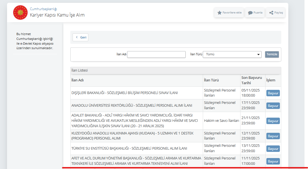
Task: Click the back chevron in Geri button
Action: pyautogui.click(x=77, y=37)
